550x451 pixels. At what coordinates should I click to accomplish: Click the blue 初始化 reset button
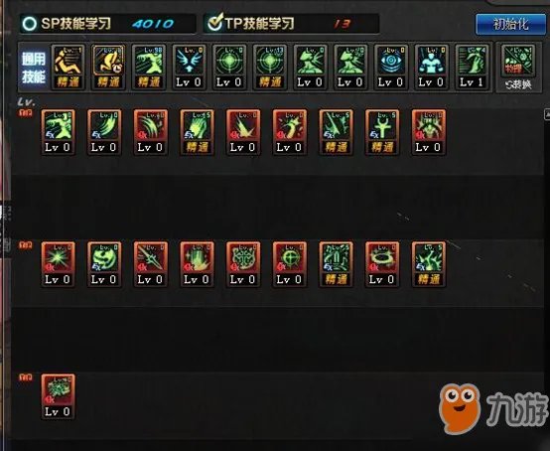[x=510, y=24]
